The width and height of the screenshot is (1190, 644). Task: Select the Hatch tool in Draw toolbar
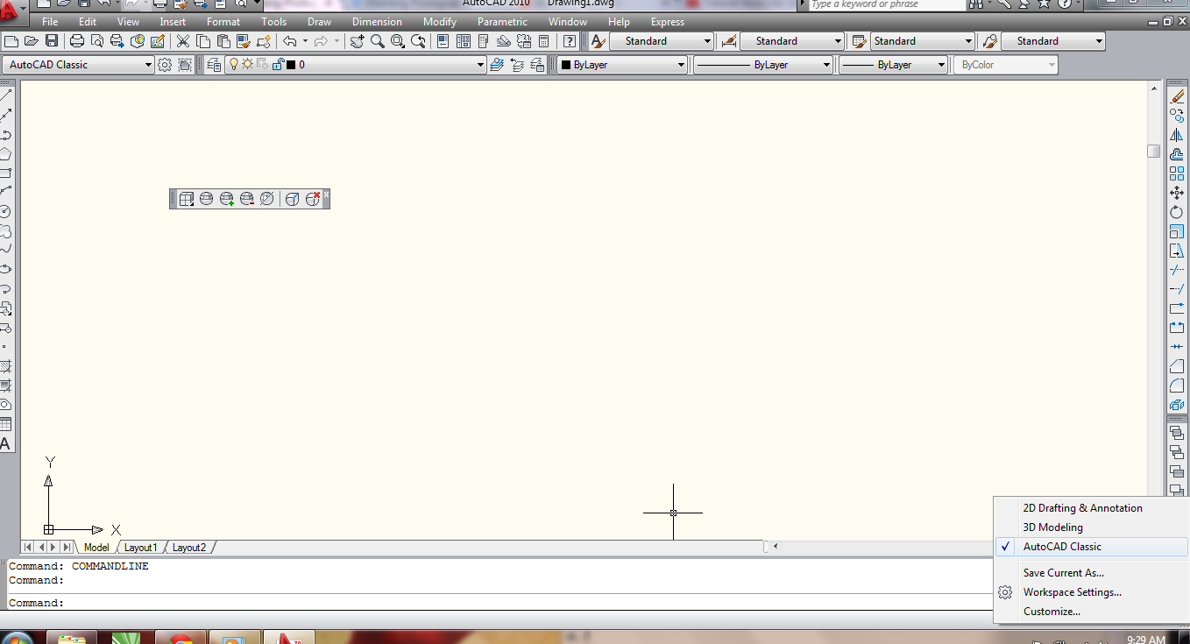click(x=5, y=366)
